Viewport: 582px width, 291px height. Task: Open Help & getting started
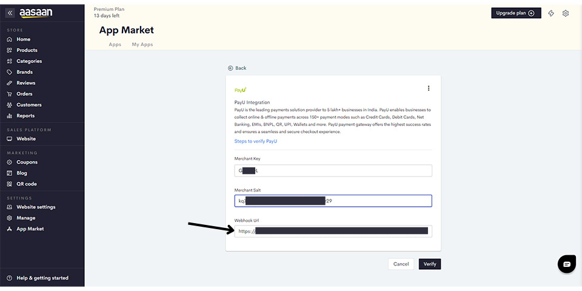coord(42,278)
